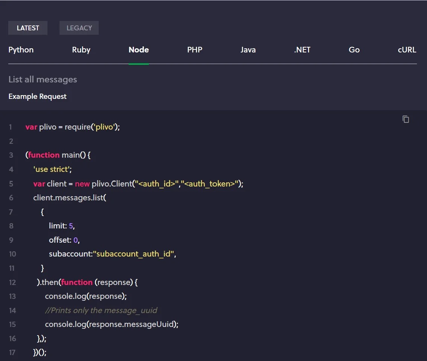Switch to the Java tab
Image resolution: width=427 pixels, height=361 pixels.
248,50
